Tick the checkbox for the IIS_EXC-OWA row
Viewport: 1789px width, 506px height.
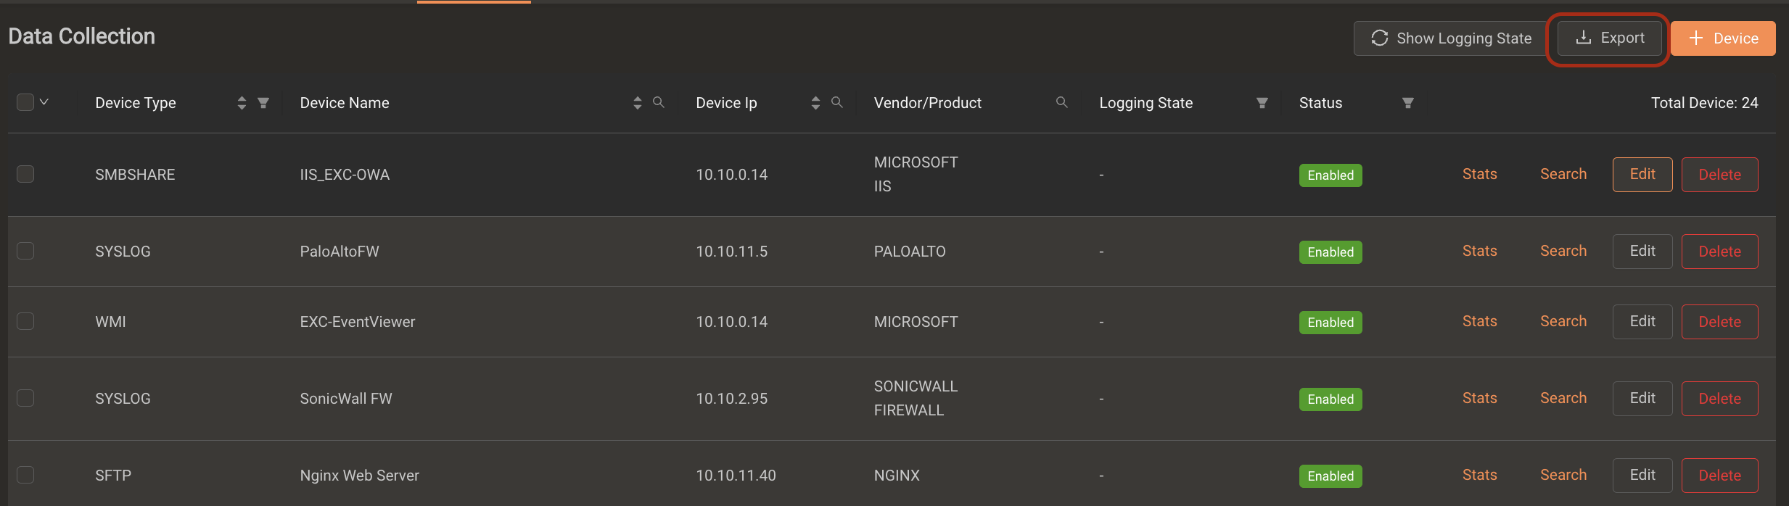pos(25,174)
